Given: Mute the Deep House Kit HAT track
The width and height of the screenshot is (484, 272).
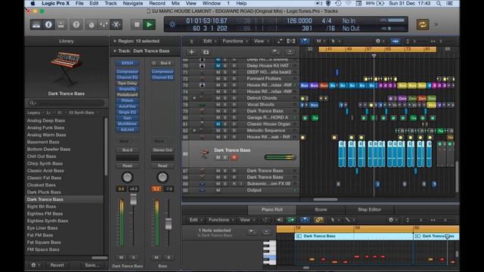Looking at the screenshot, I should [218, 66].
